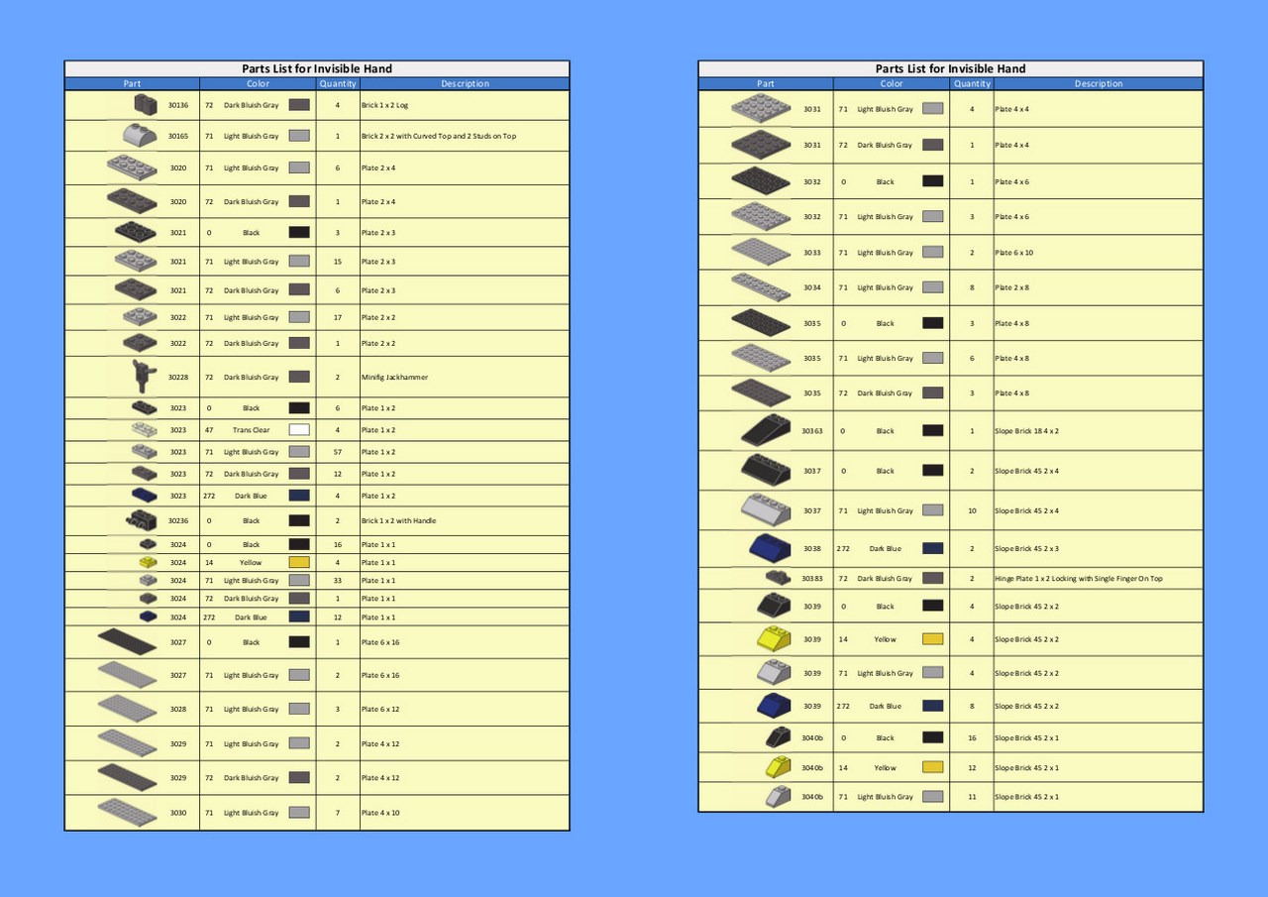Click the Yellow 3040b slope brick image
Screen dimensions: 1268x897
[x=778, y=767]
